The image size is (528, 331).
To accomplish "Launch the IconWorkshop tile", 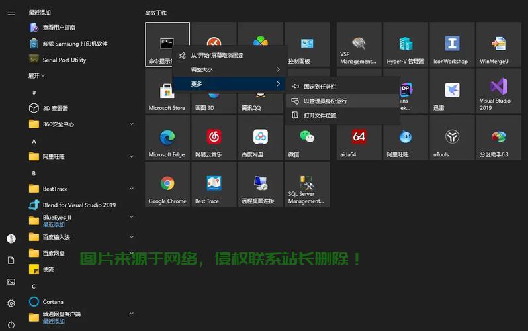I will (452, 44).
